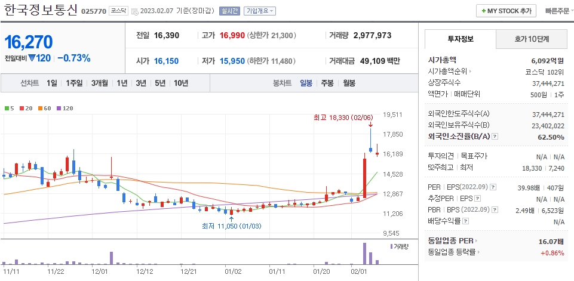Open help icon next to 외국인소진율(B/A)

click(495, 137)
